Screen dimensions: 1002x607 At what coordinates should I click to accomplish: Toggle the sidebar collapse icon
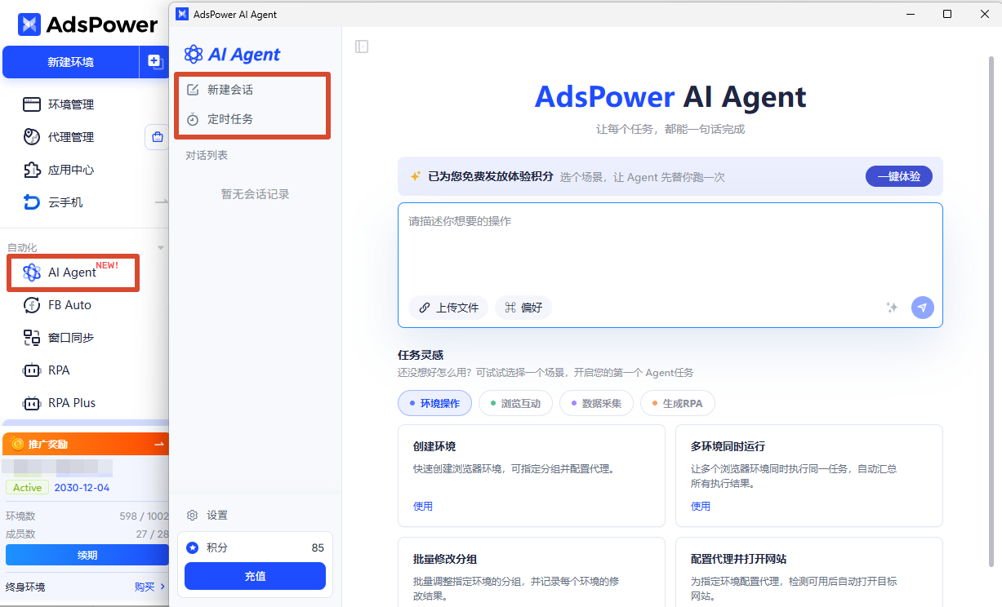362,47
